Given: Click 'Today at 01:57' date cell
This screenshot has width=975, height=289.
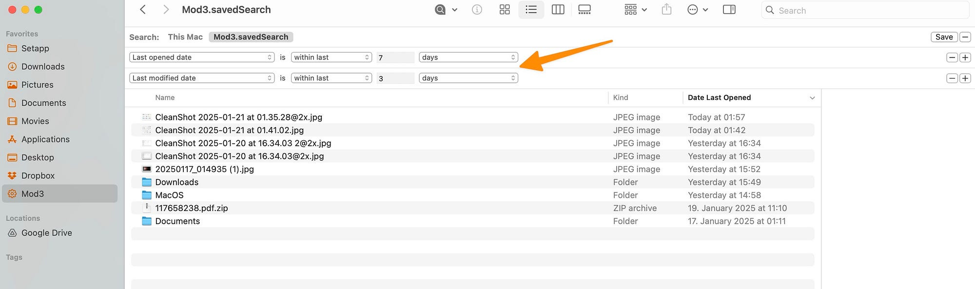Looking at the screenshot, I should pos(716,117).
